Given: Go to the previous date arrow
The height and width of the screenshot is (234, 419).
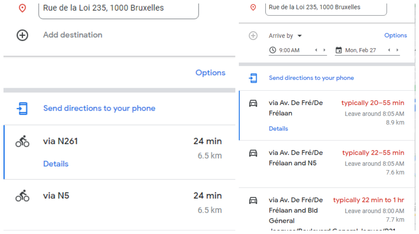Looking at the screenshot, I should click(389, 50).
